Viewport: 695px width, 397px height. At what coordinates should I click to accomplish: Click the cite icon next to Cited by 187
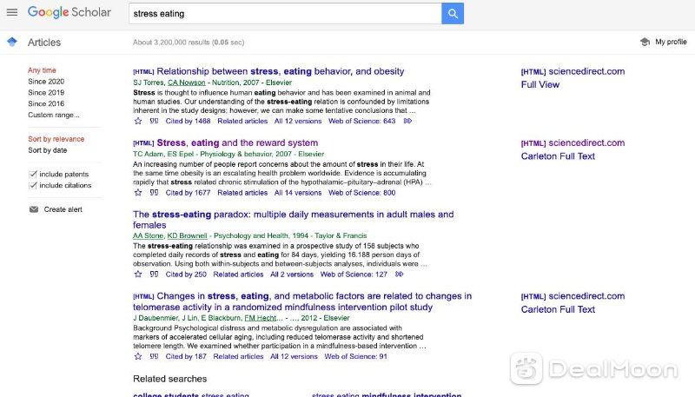[x=154, y=356]
